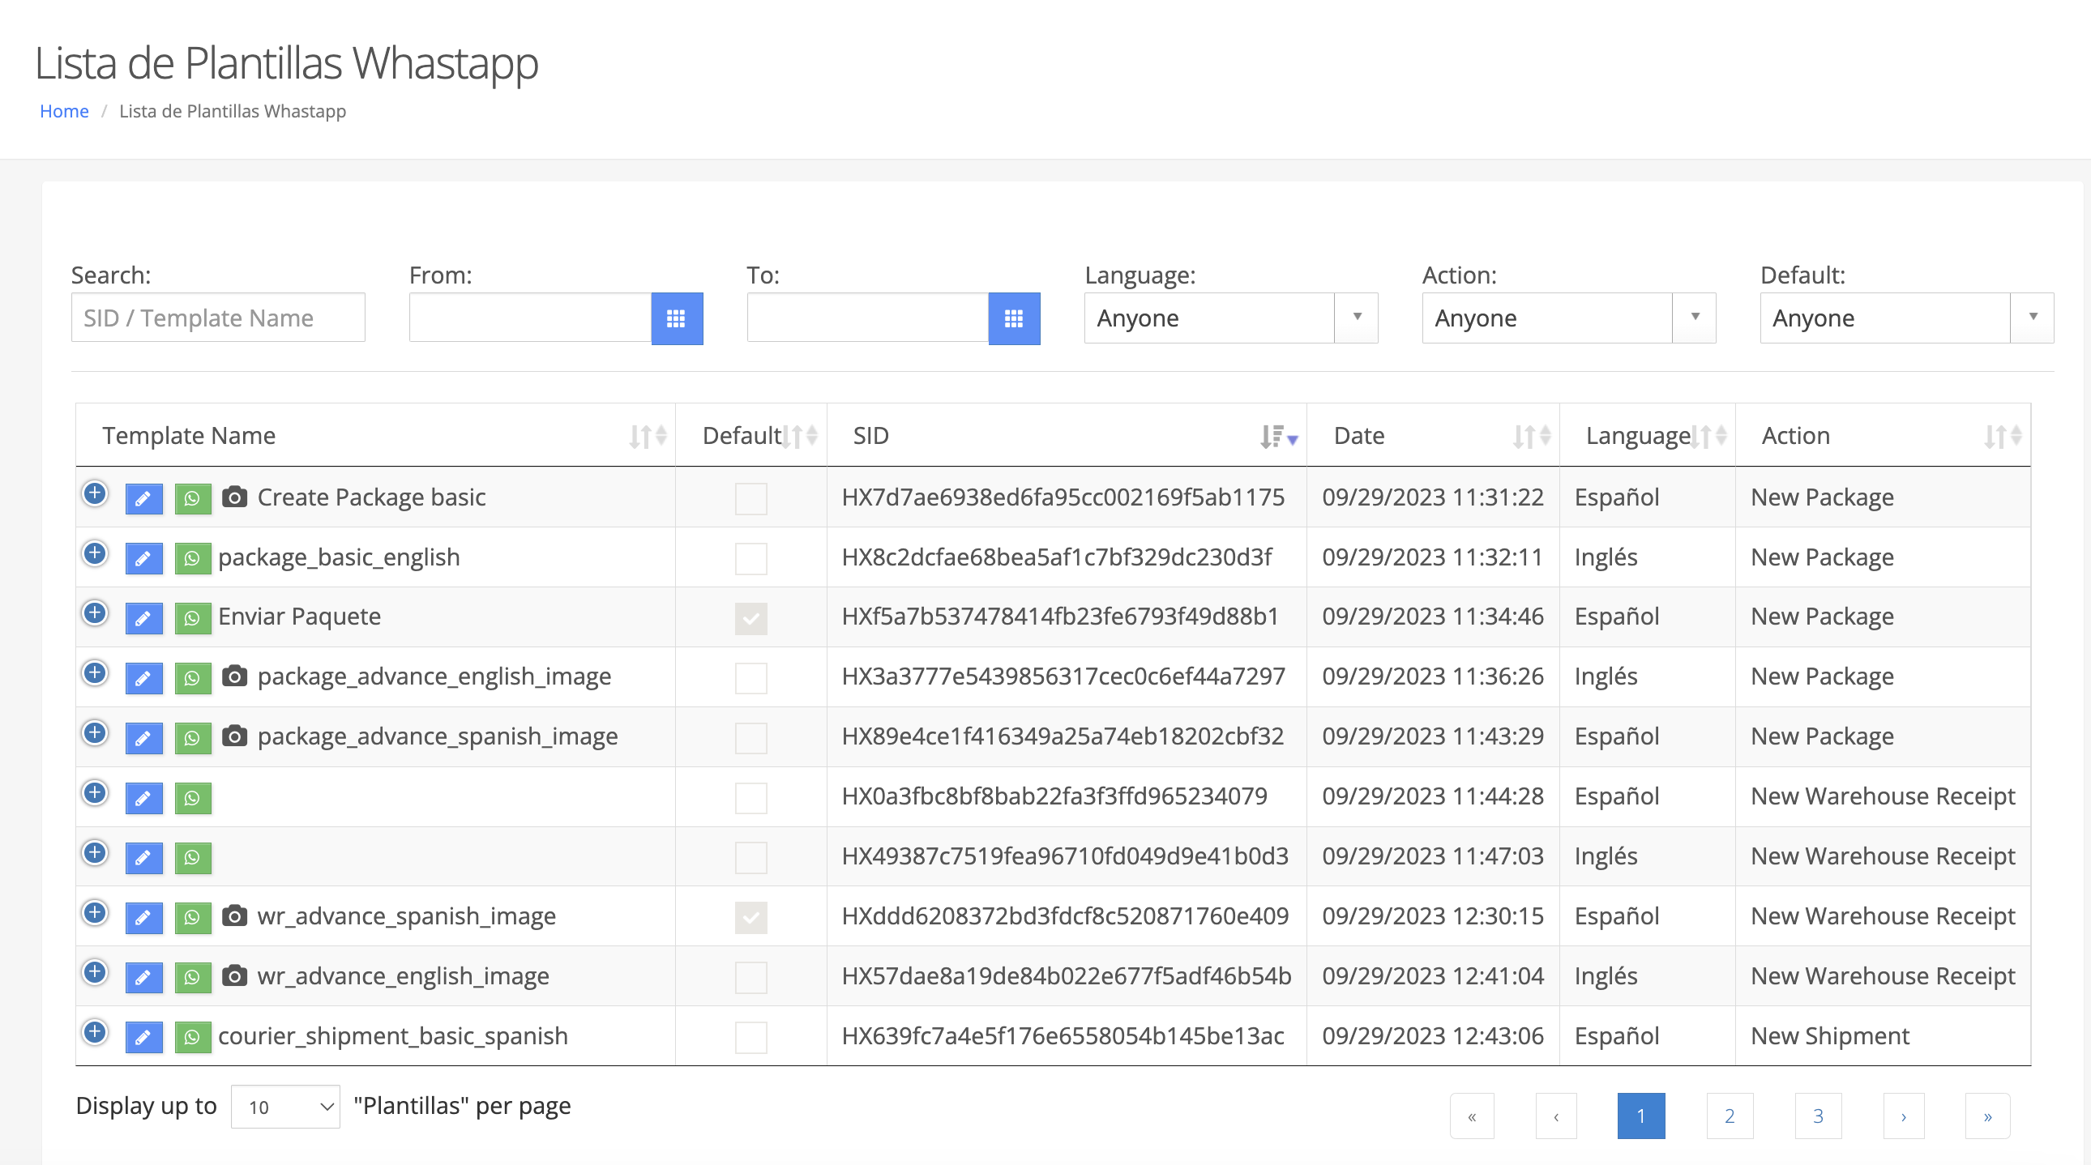This screenshot has width=2091, height=1165.
Task: Click edit pencil in row with SID HX0a3fbc8bf8bab22fa3f3ffd965234079
Action: [143, 798]
